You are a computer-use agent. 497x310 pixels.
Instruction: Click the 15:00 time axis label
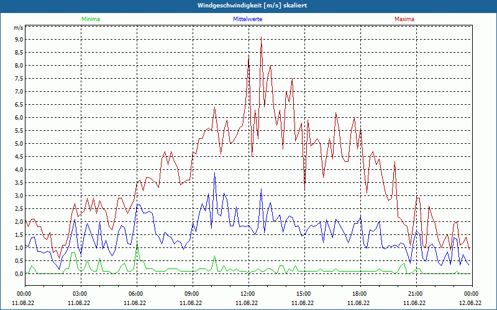click(303, 294)
